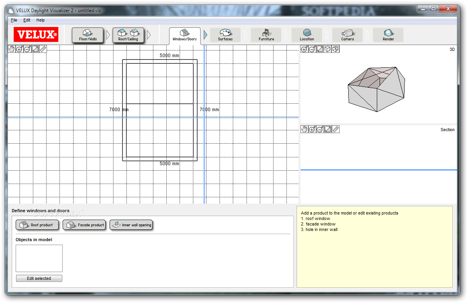
Task: Maximize the VELUX Daylight Visualizer window
Action: pos(434,9)
